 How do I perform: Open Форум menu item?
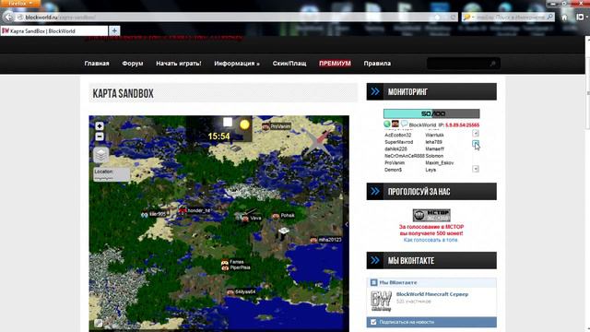tap(133, 64)
